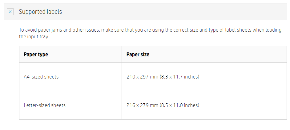Screen dimensions: 290x130
Task: Click the words 'the input tray' in the description
Action: 34,37
